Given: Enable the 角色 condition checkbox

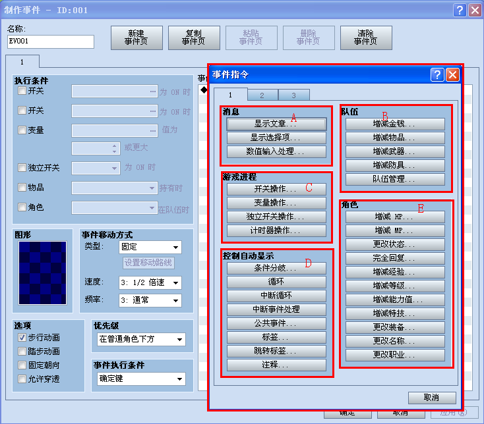Looking at the screenshot, I should (22, 207).
